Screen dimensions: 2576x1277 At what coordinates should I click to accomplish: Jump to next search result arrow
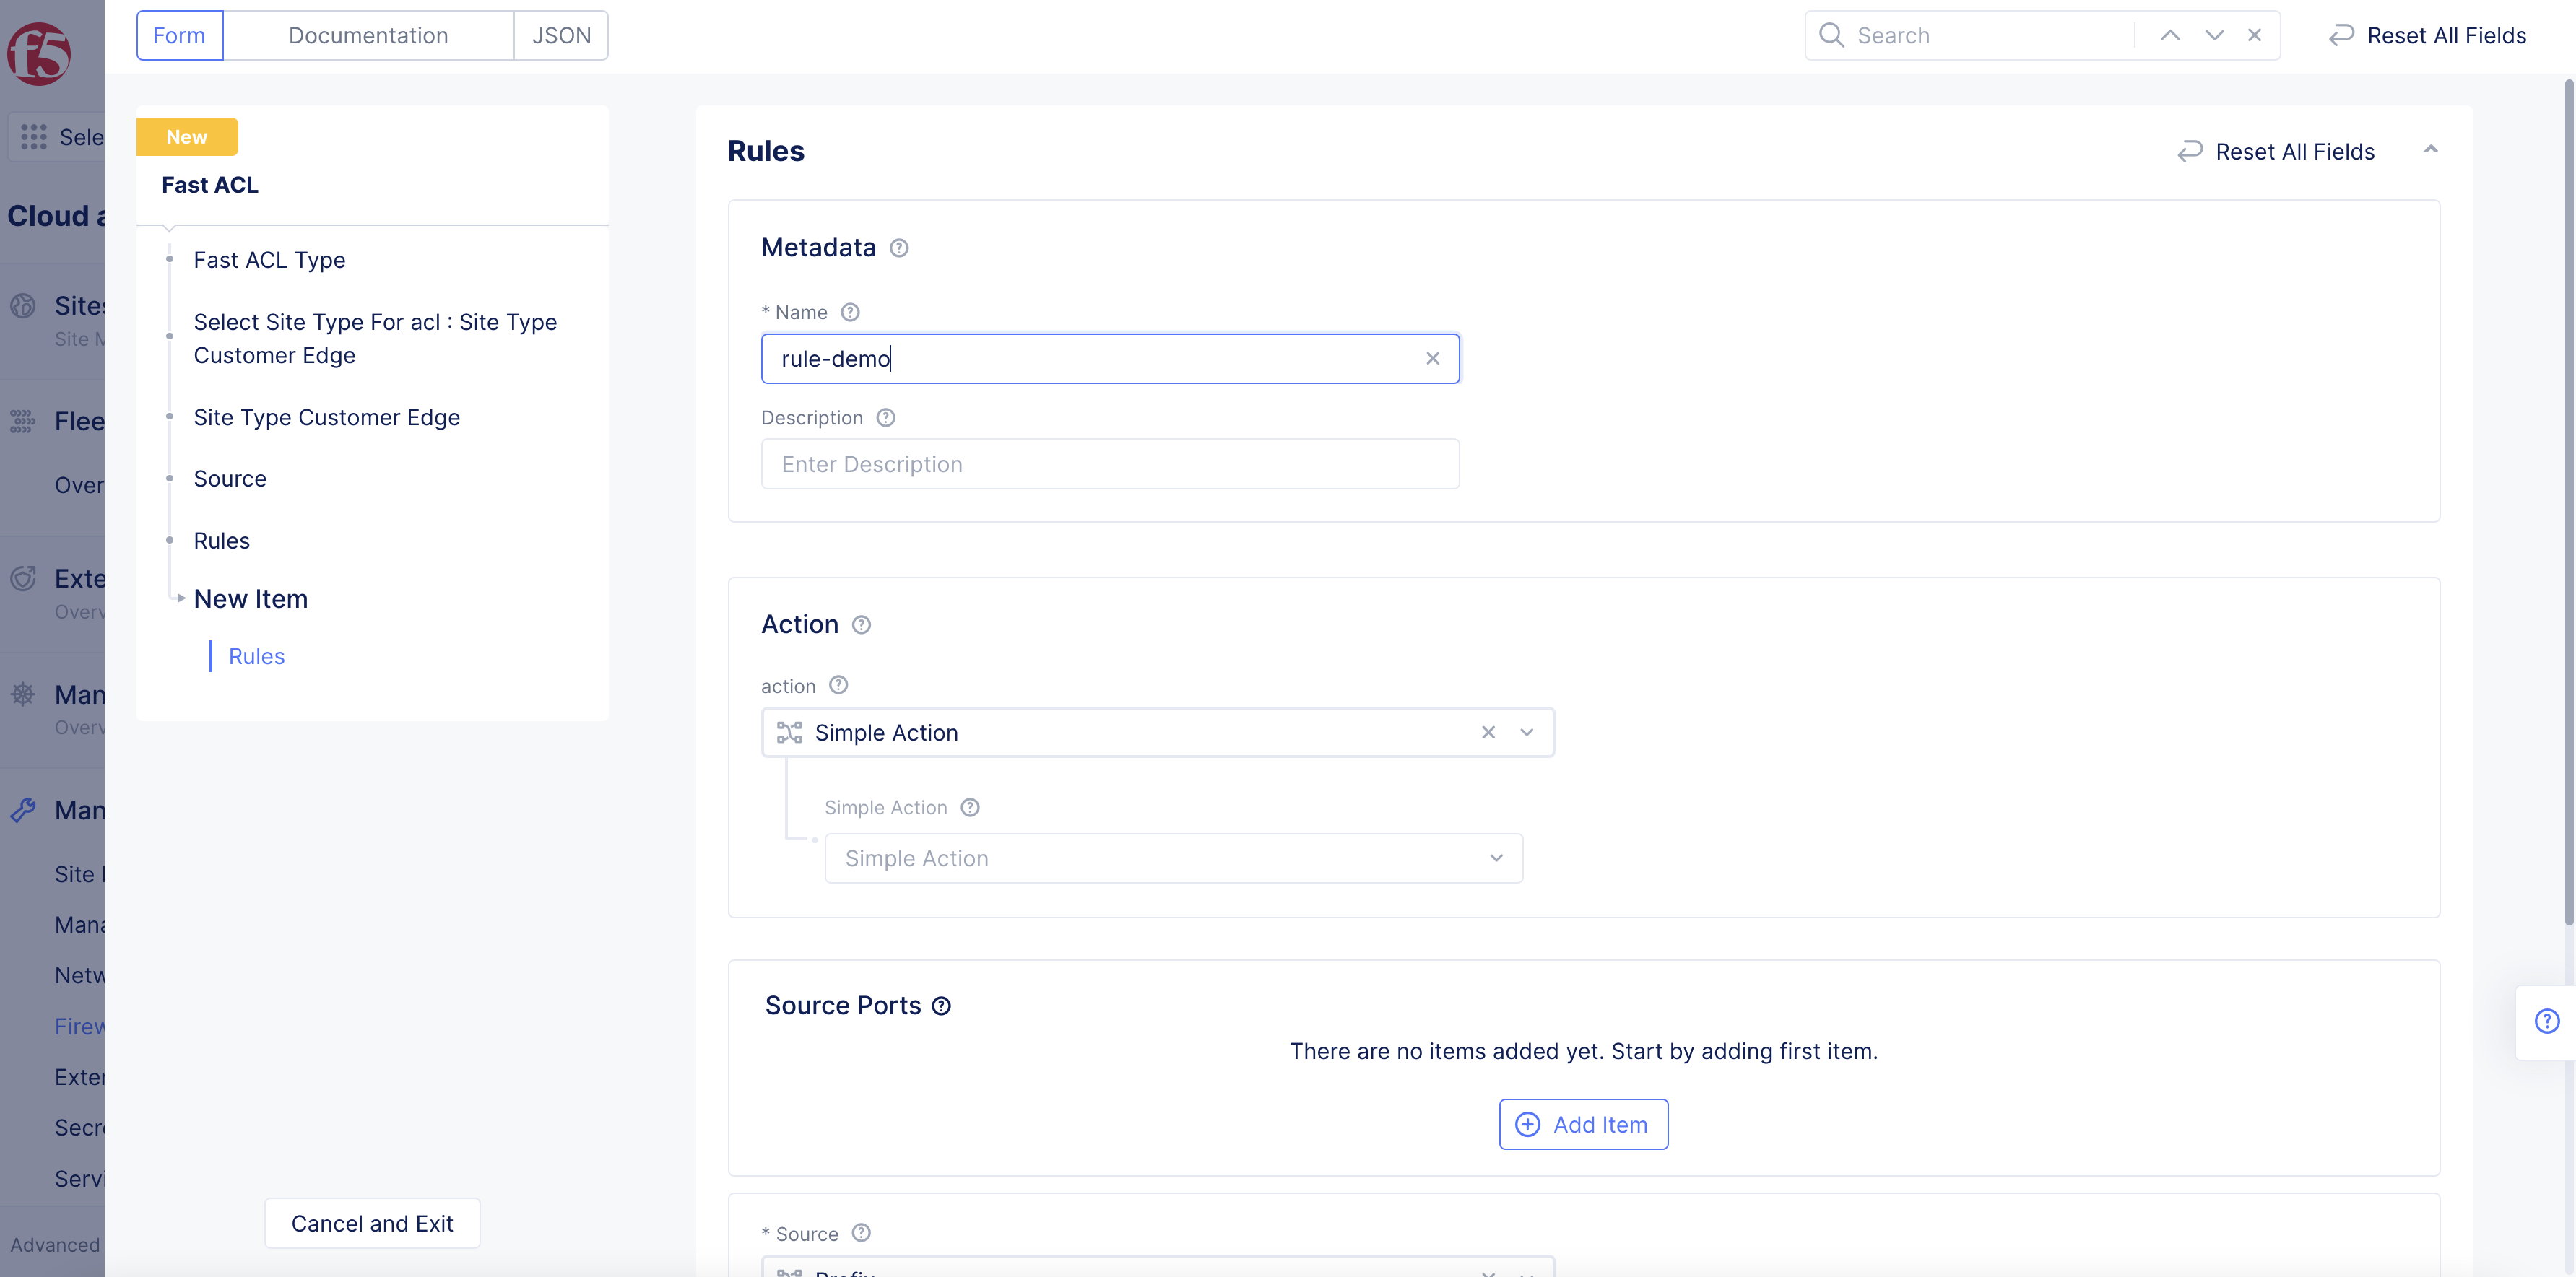pyautogui.click(x=2214, y=36)
